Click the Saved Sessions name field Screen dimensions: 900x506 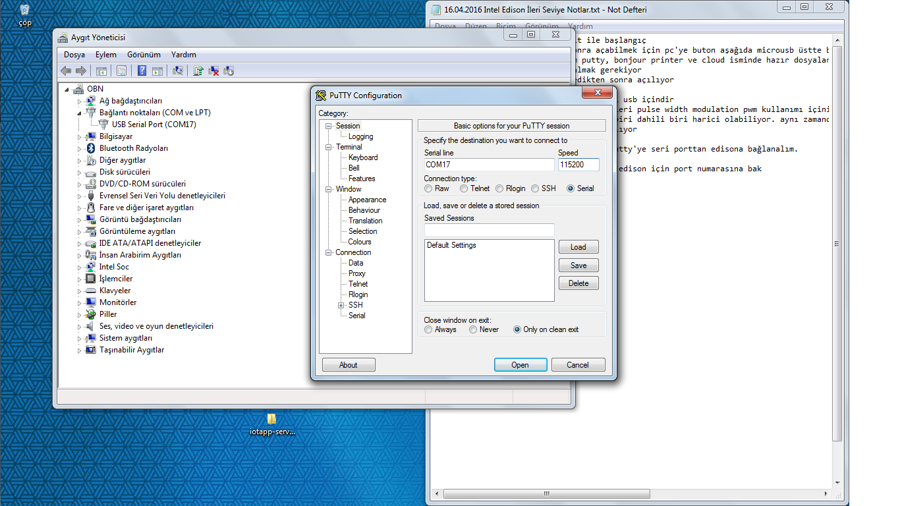[x=490, y=230]
